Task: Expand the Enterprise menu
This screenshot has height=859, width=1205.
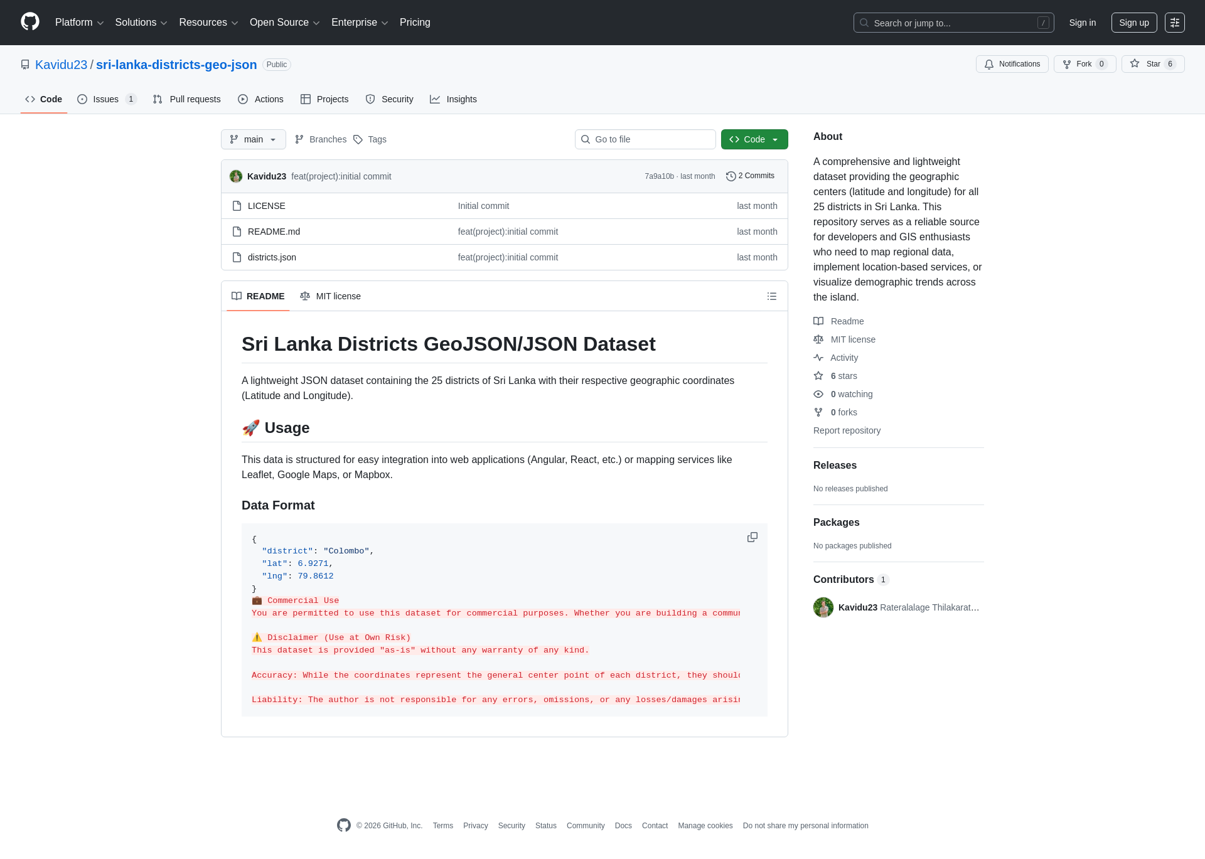Action: pos(360,23)
